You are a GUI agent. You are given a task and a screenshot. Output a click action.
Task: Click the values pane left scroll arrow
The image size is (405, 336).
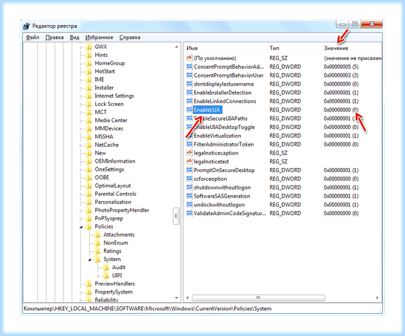188,298
